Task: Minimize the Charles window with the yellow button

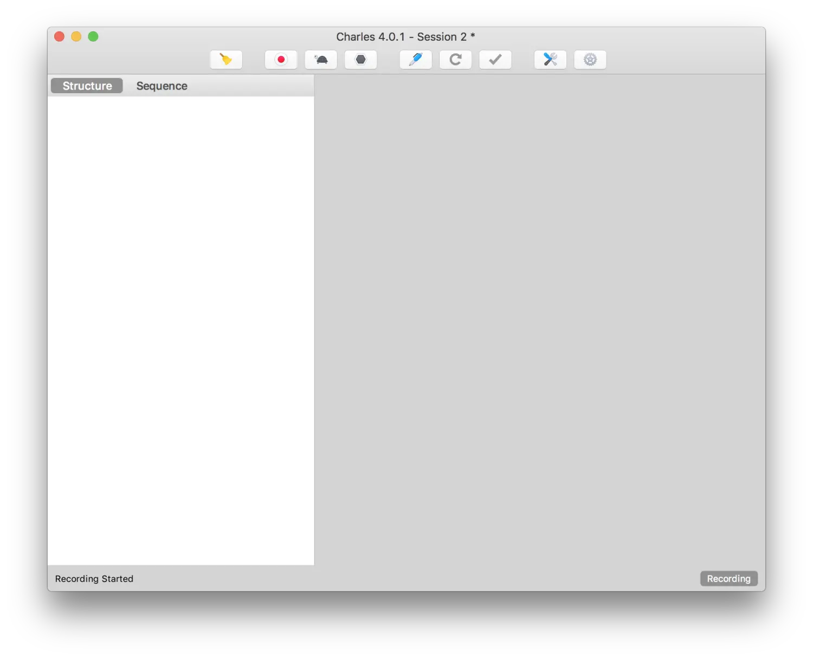Action: coord(76,36)
